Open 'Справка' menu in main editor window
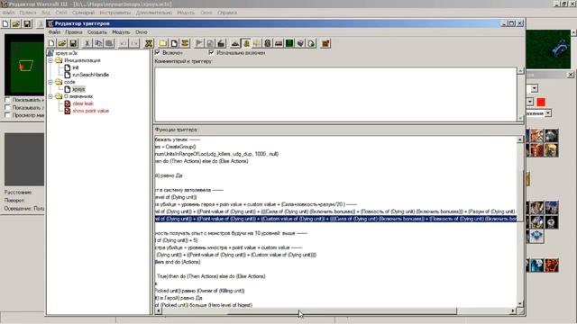 [227, 13]
